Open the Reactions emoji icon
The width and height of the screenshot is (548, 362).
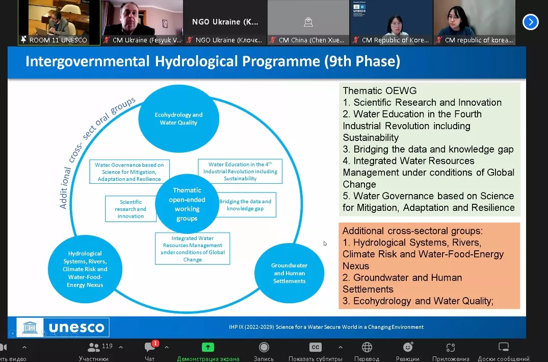[x=408, y=347]
